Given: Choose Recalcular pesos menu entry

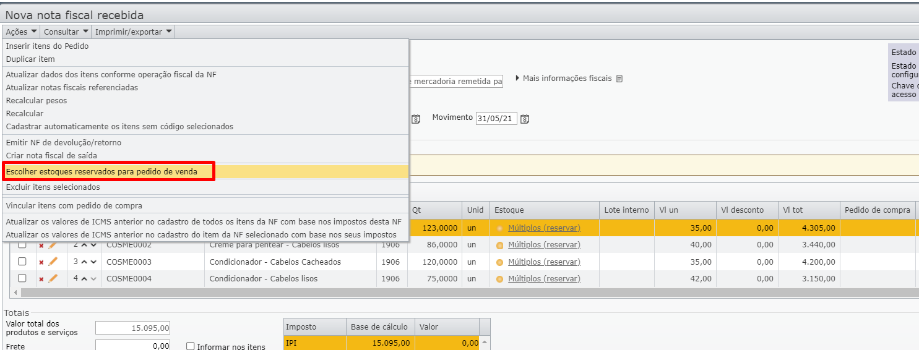Looking at the screenshot, I should [205, 100].
